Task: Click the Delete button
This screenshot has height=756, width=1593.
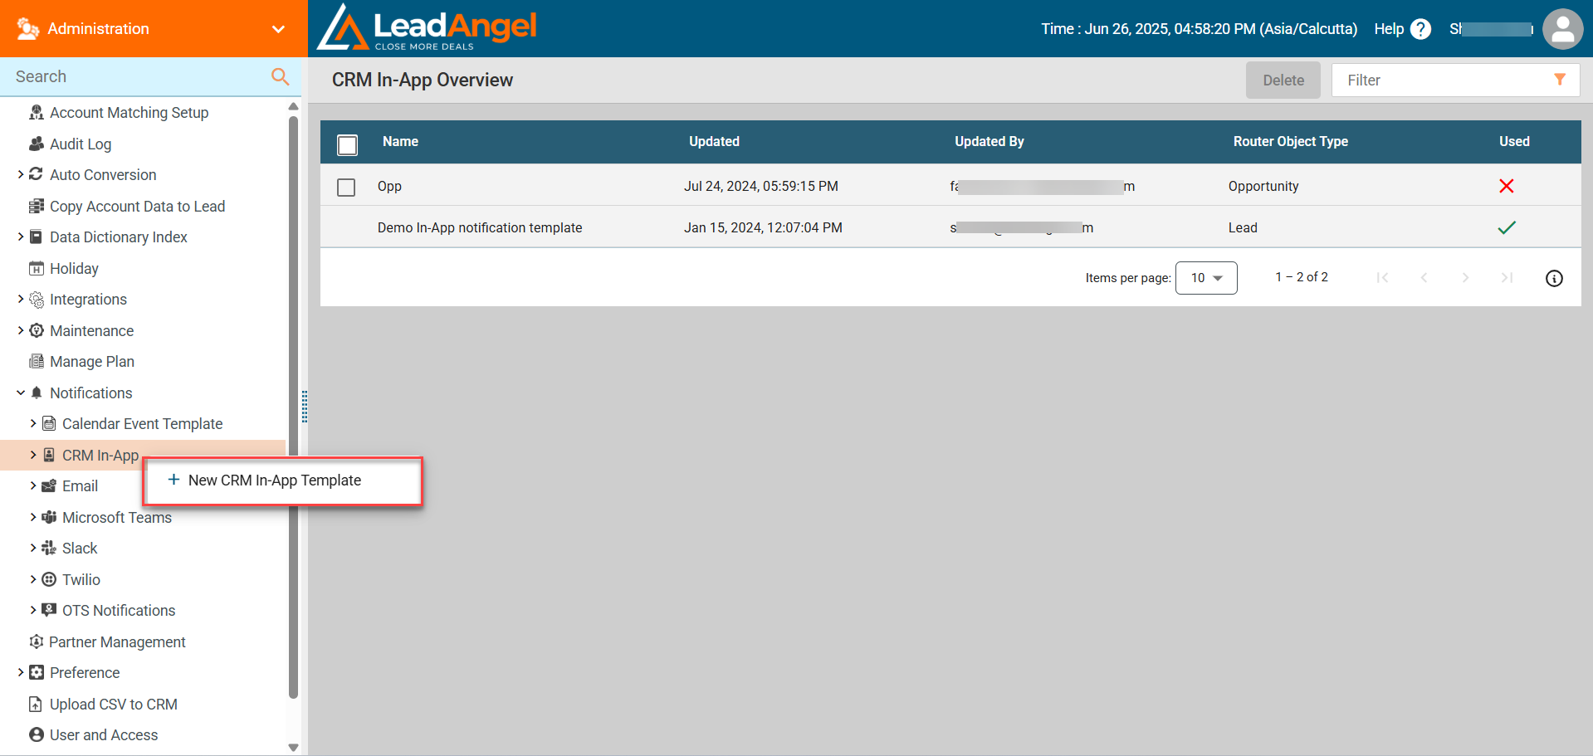Action: 1283,80
